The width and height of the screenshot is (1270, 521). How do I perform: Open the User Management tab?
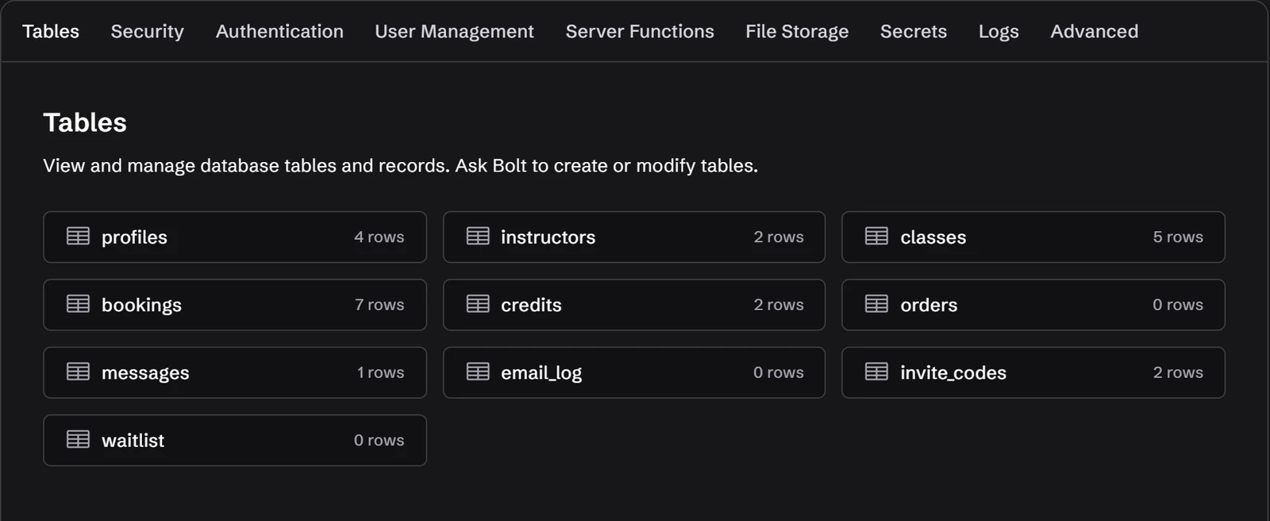(x=454, y=32)
